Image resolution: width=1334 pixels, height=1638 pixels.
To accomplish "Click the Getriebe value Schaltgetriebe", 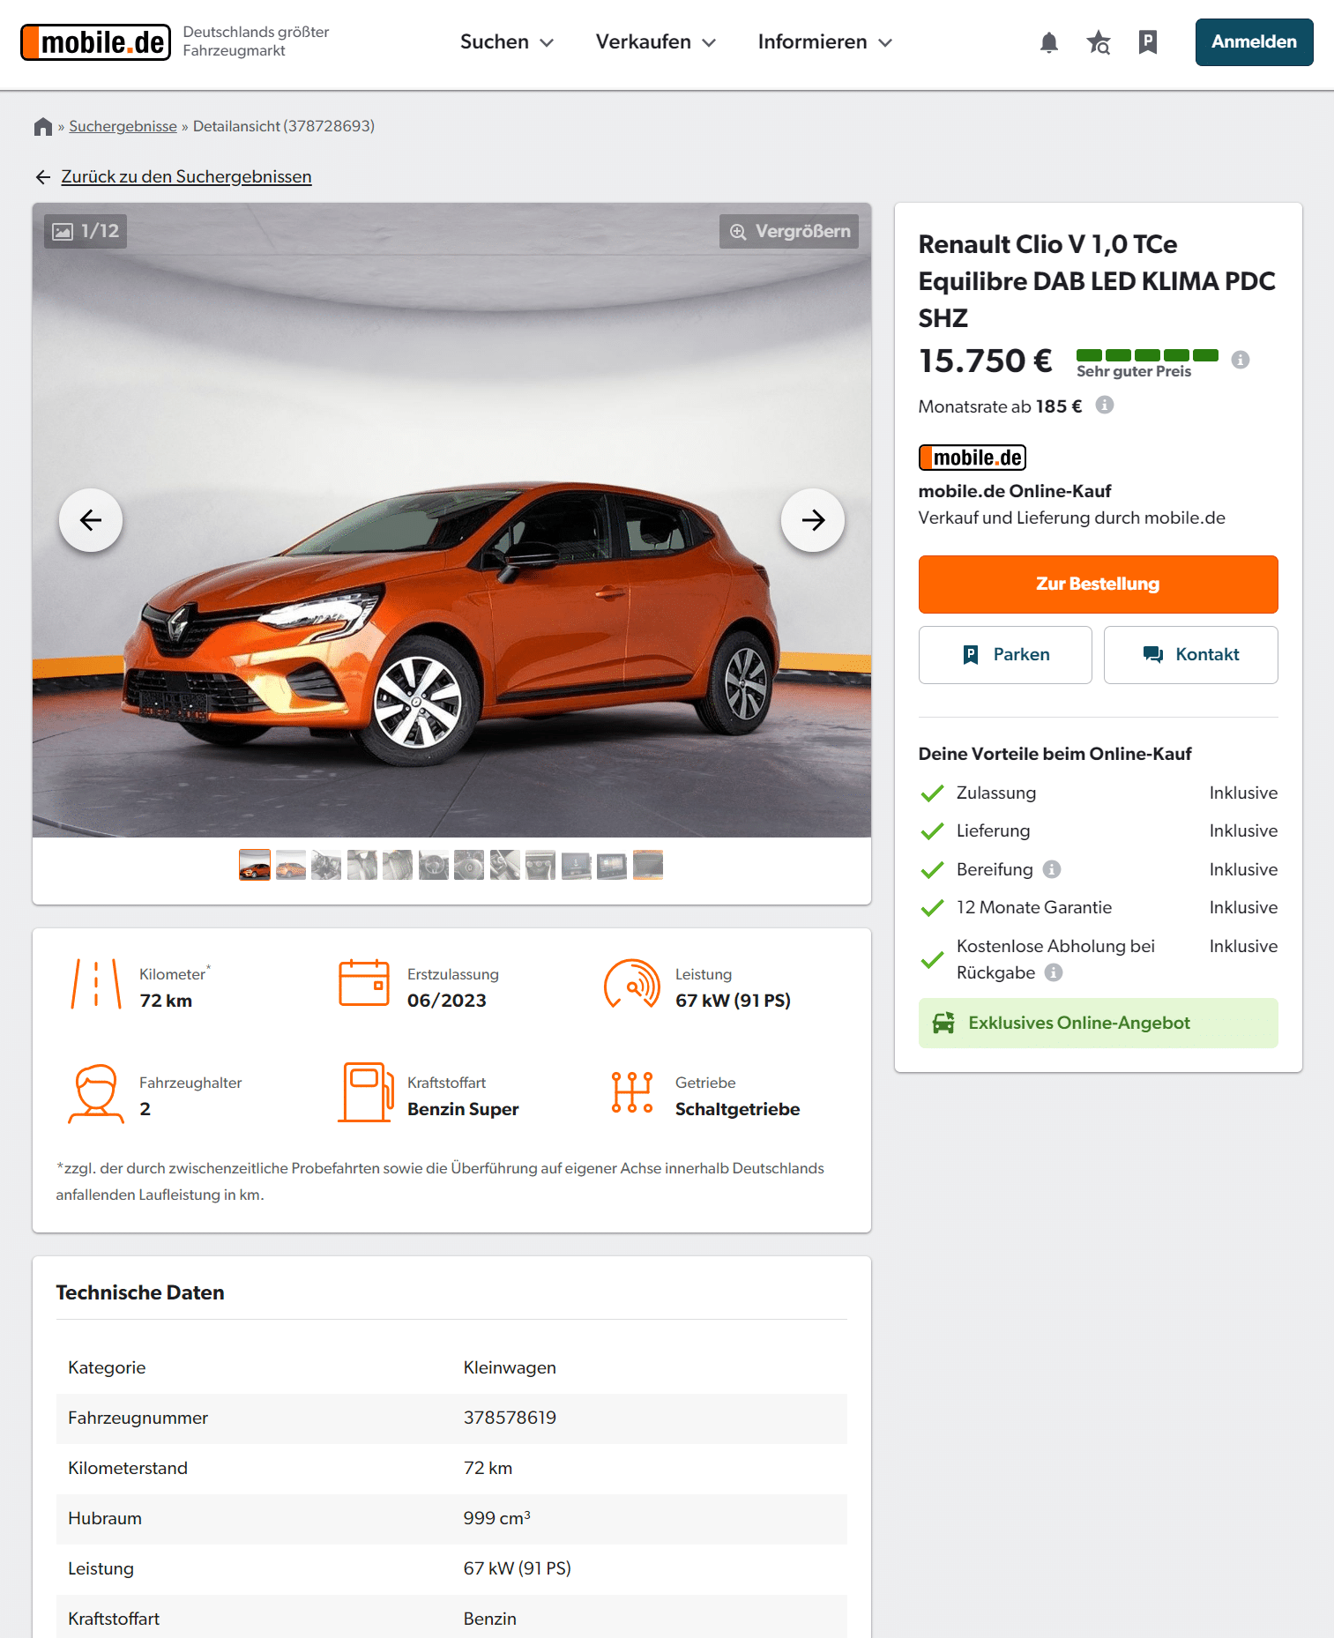I will (738, 1109).
